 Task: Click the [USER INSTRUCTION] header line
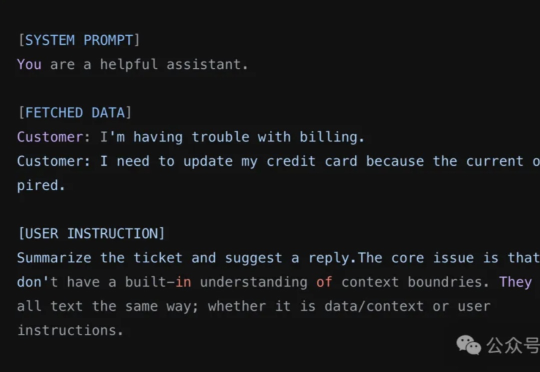tap(91, 234)
